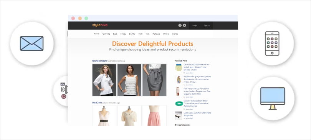This screenshot has height=140, width=311.
Task: Open the Men menu item
Action: pos(141,34)
